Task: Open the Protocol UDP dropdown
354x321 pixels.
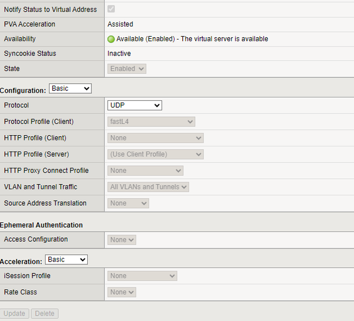Action: [x=135, y=105]
